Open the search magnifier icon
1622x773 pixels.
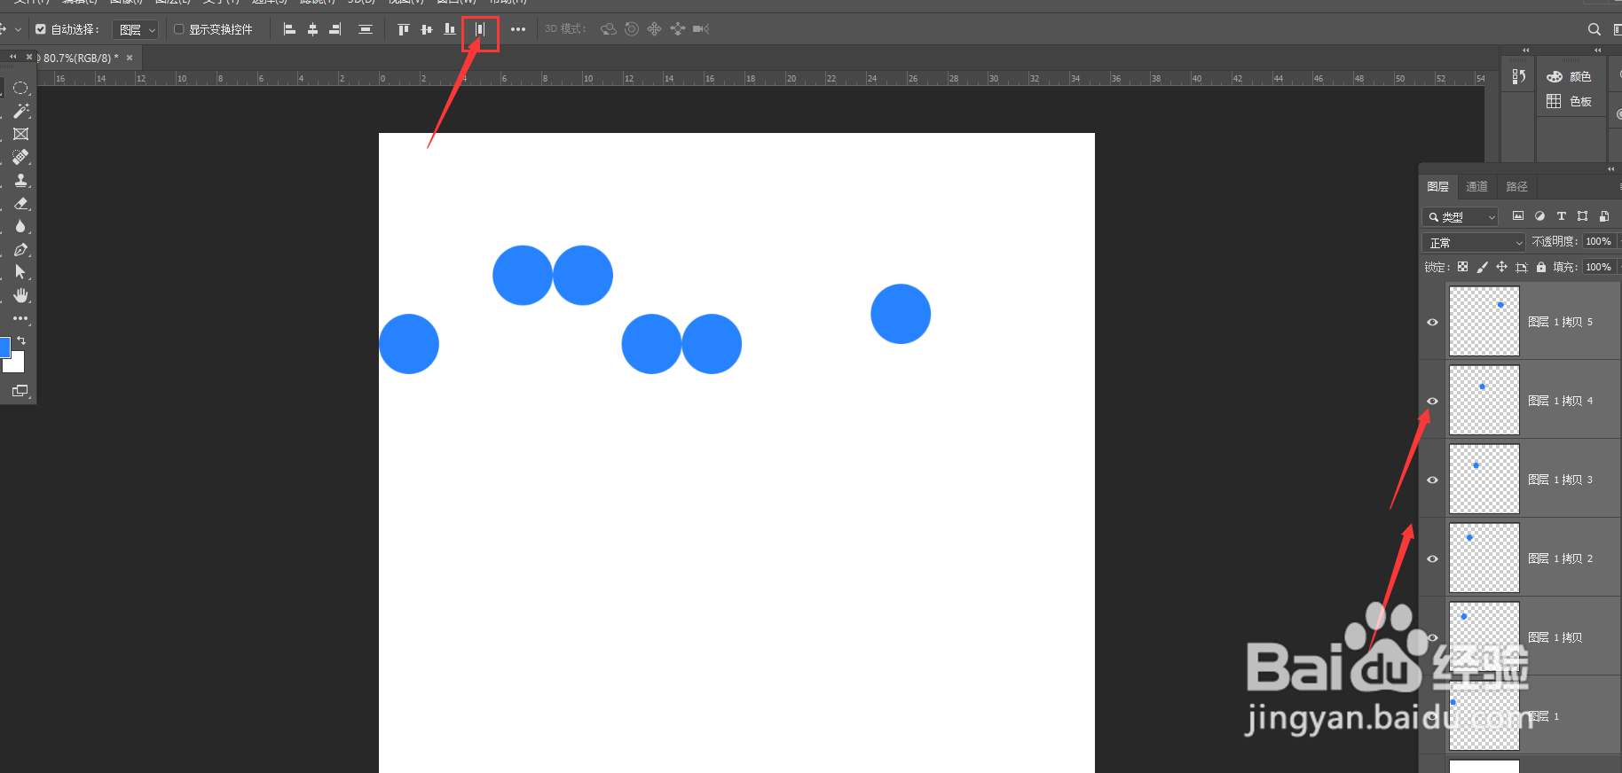point(1594,29)
